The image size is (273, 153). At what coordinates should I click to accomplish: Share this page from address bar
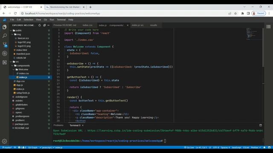(230, 13)
